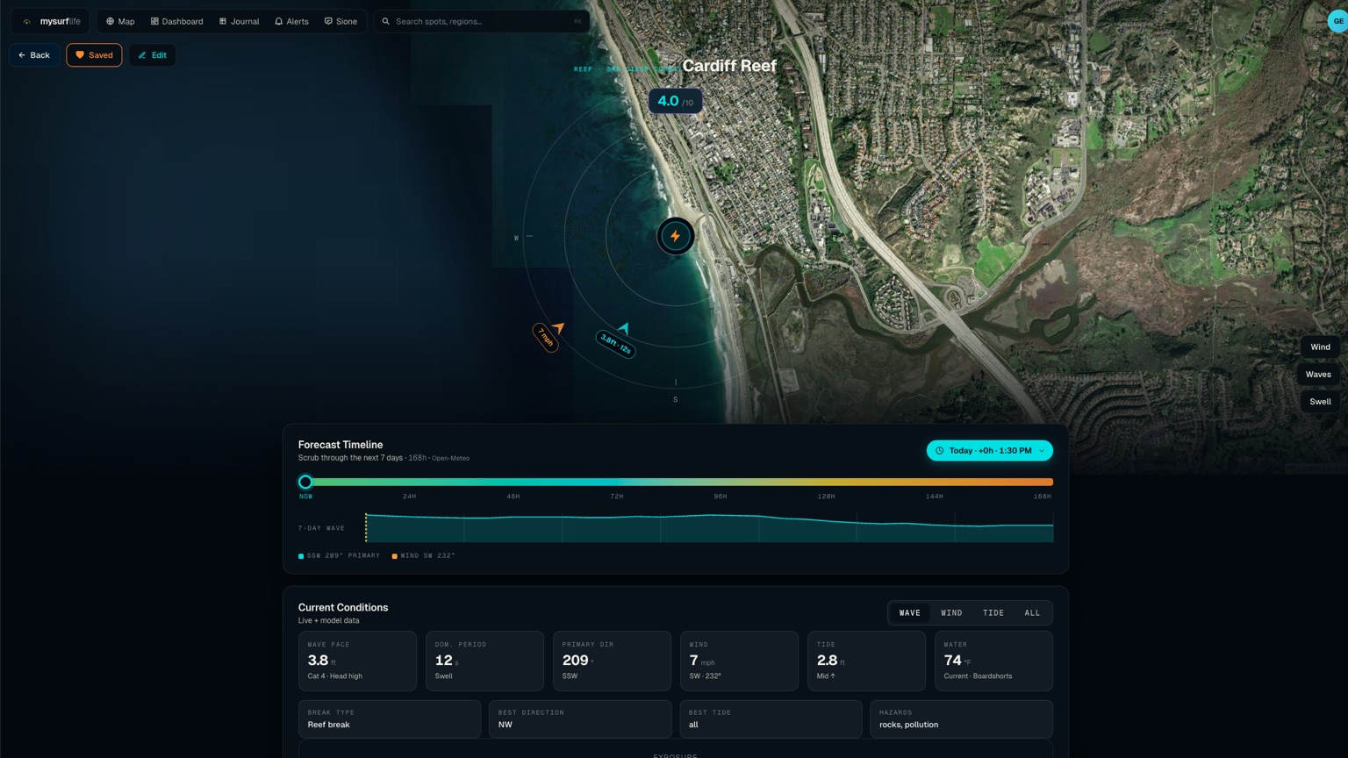Click the 4.0 /10 score badge
The width and height of the screenshot is (1348, 758).
tap(675, 101)
